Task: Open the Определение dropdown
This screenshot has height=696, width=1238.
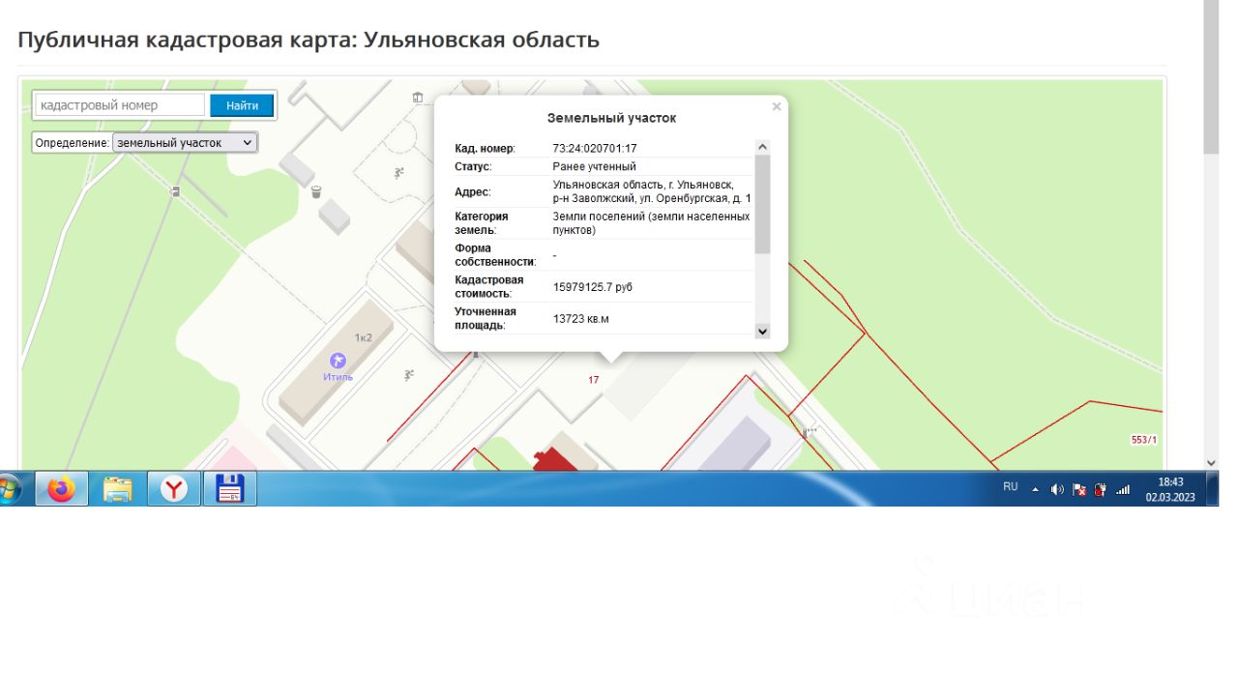Action: tap(185, 143)
